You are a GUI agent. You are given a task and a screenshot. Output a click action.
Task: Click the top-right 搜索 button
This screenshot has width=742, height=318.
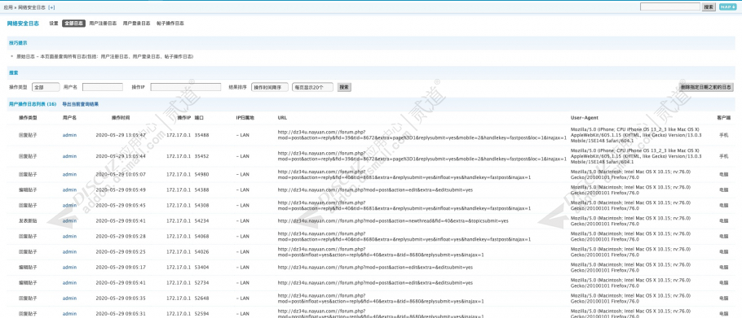(x=709, y=7)
